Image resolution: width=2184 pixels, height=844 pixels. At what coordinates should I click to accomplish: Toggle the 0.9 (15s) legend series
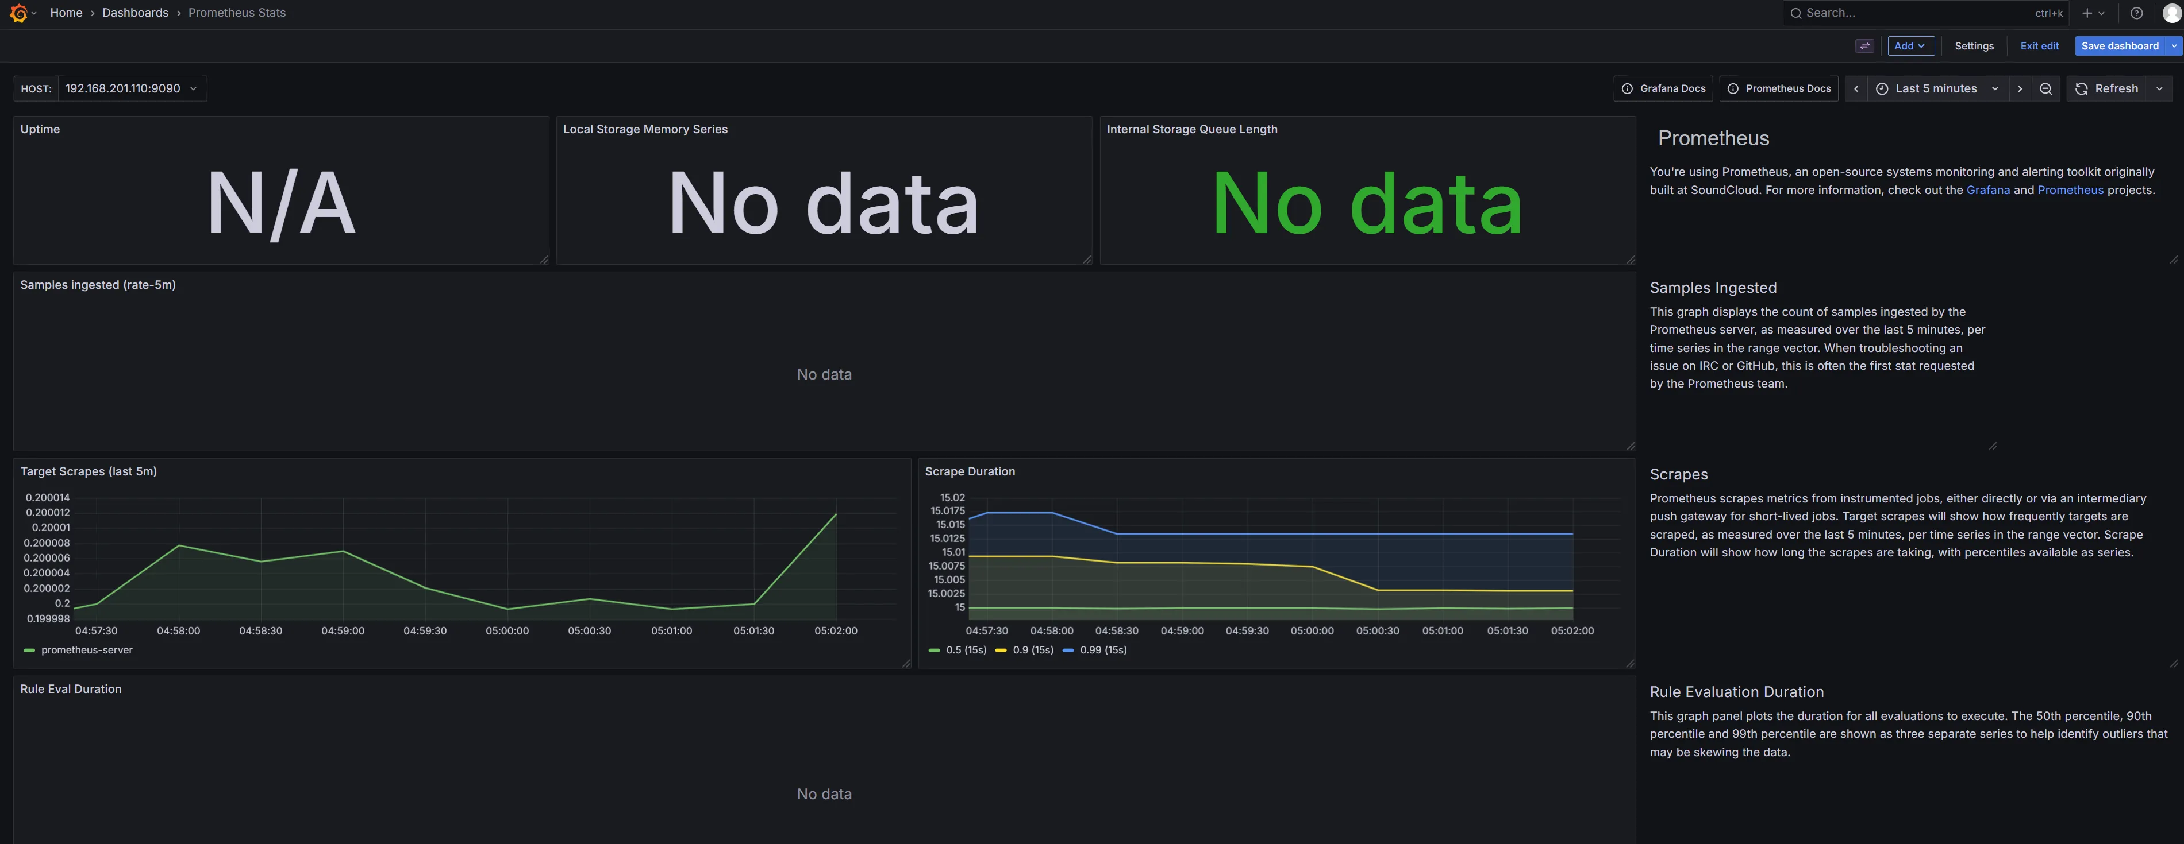pyautogui.click(x=1033, y=650)
